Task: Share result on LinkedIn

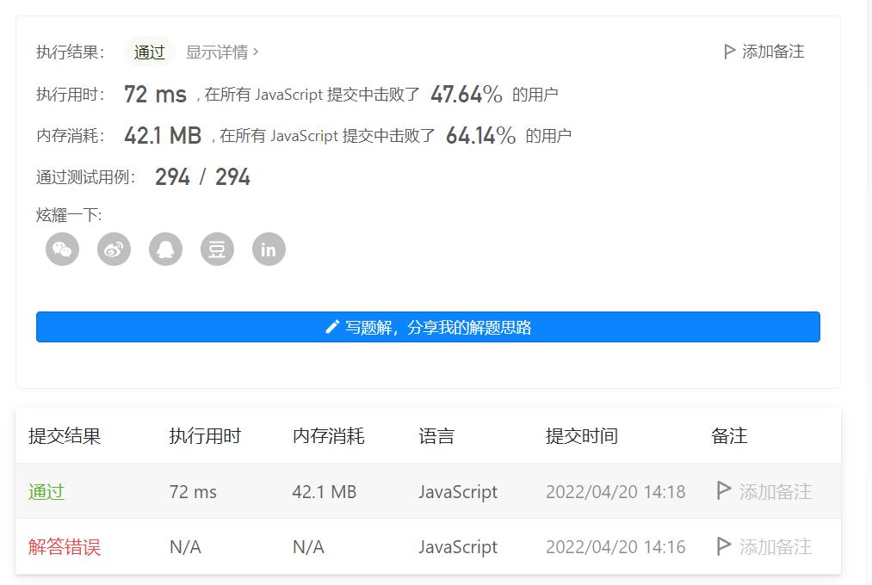Action: [269, 249]
